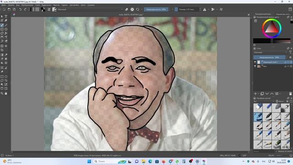
Task: Hide the bottom background layer
Action: 255,66
